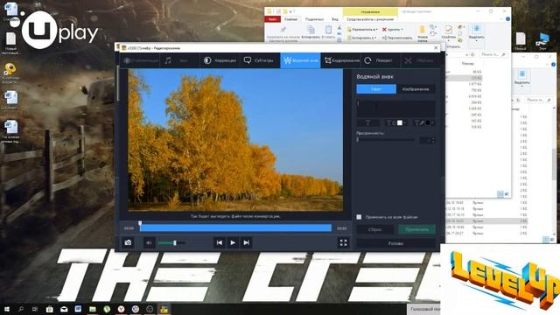Open Выделить select dropdown in Explorer
Image resolution: width=560 pixels, height=315 pixels.
[476, 32]
